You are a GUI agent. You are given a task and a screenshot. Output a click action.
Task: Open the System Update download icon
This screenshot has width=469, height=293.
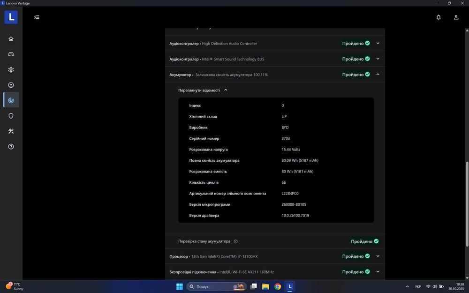(11, 85)
